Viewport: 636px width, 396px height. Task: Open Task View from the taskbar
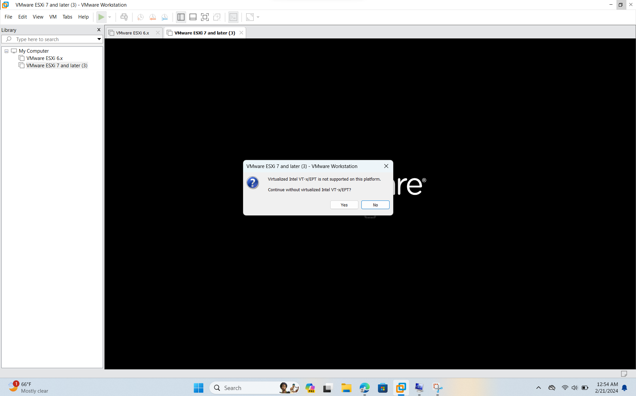(x=328, y=388)
